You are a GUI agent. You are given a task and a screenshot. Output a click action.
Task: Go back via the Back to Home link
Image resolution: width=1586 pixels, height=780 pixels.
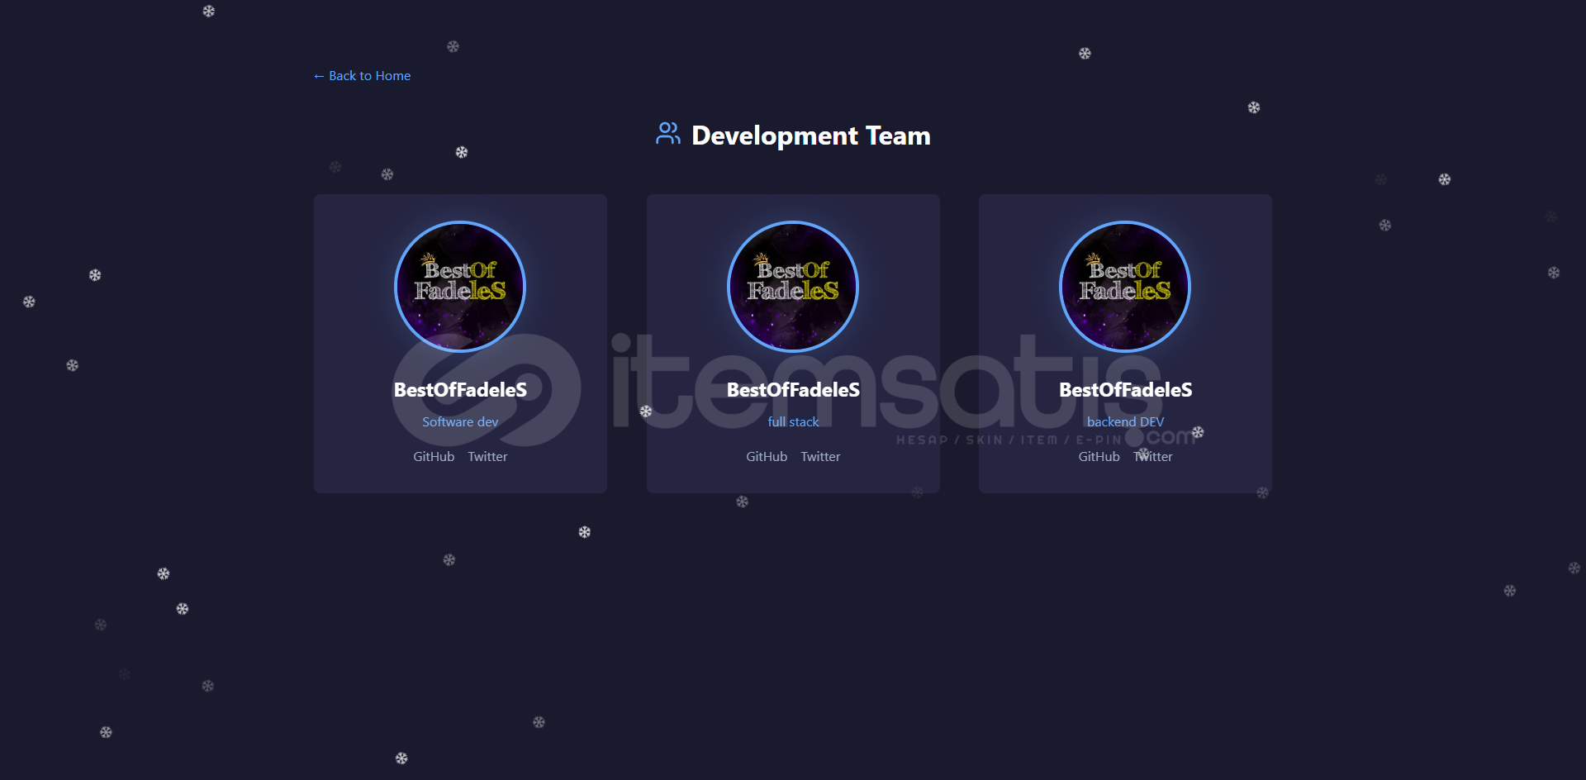tap(362, 76)
